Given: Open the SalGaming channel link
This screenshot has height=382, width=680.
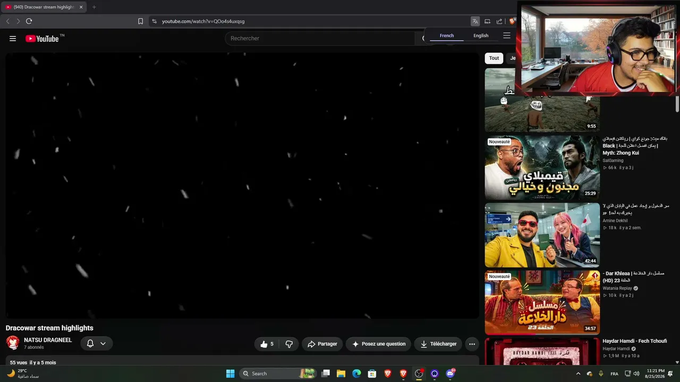Looking at the screenshot, I should coord(613,160).
